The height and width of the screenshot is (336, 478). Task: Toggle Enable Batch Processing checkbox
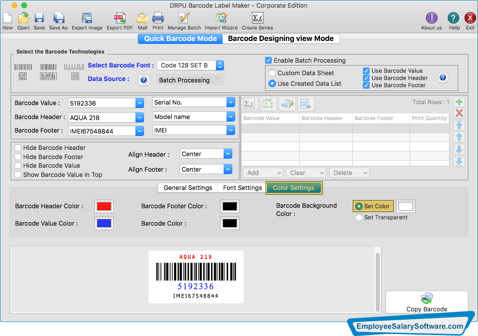[x=268, y=60]
